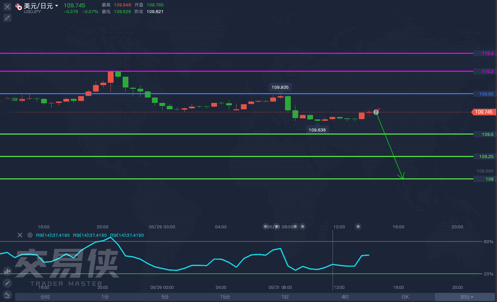
Task: Open the indicators line-chart icon
Action: point(7,295)
